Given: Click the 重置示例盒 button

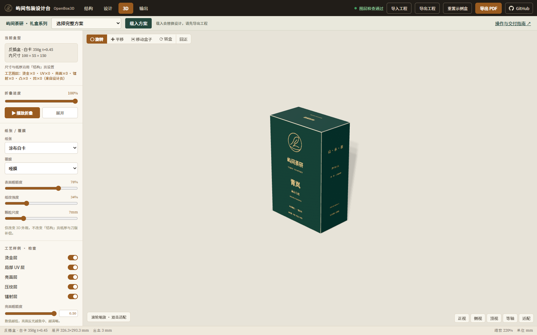Looking at the screenshot, I should click(457, 8).
